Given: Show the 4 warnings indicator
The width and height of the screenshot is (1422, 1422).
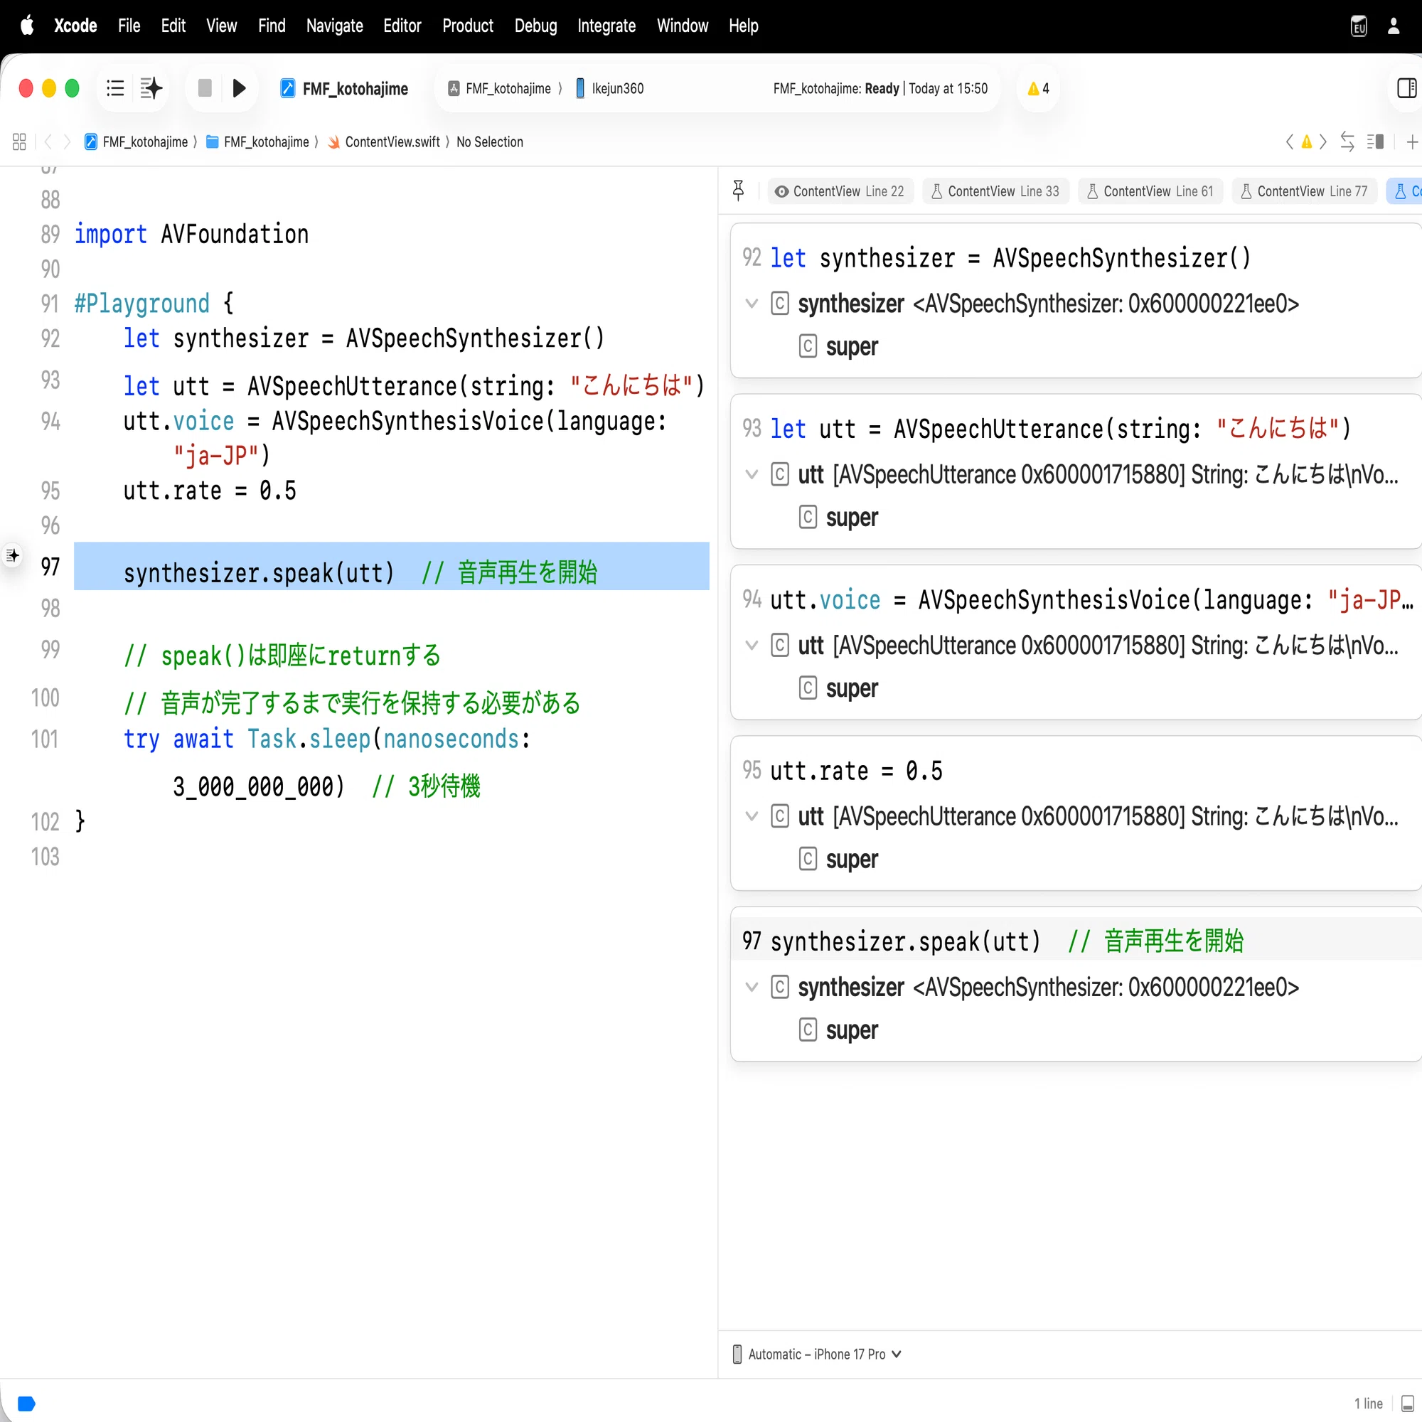Looking at the screenshot, I should (x=1038, y=88).
